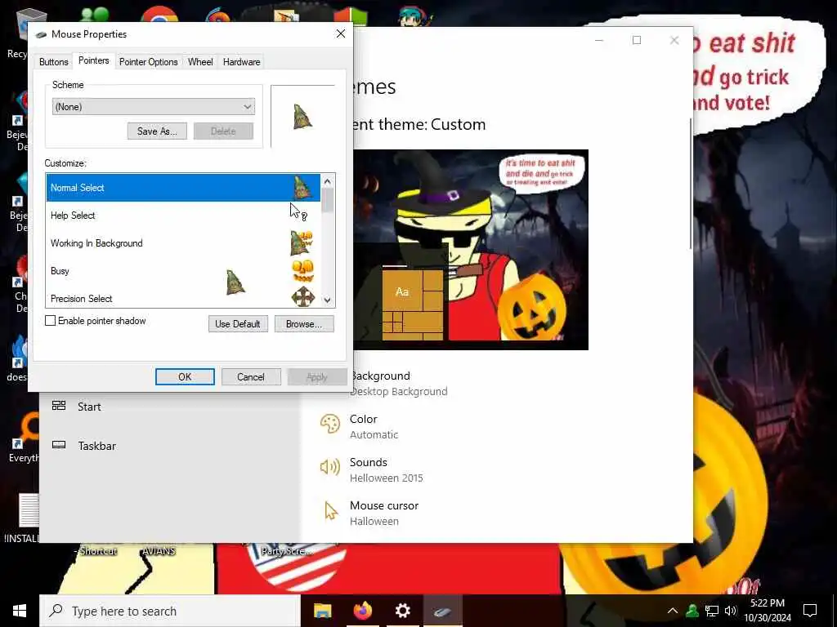Viewport: 837px width, 627px height.
Task: Click the Type here to search box
Action: point(170,611)
